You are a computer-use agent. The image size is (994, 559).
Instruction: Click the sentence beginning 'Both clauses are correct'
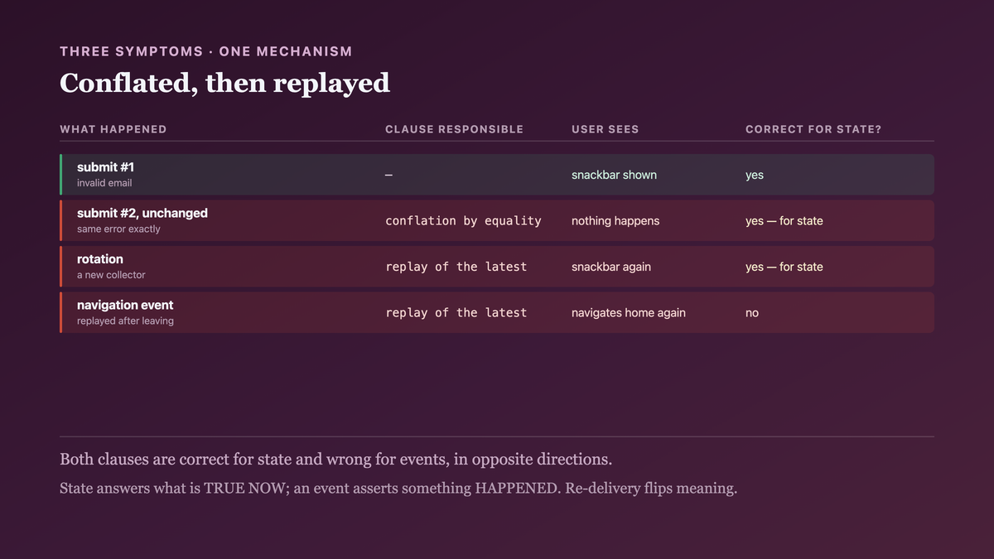335,459
